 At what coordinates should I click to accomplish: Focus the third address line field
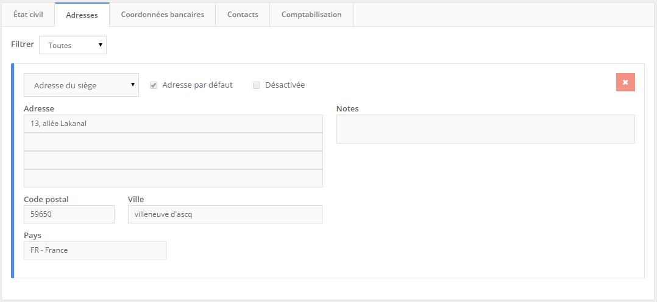[x=173, y=160]
